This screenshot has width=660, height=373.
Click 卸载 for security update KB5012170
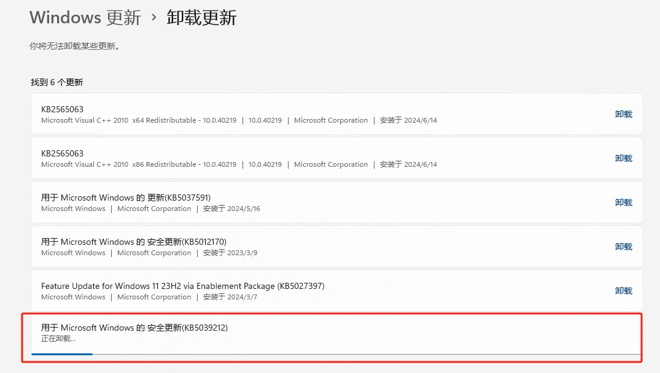[x=623, y=246]
